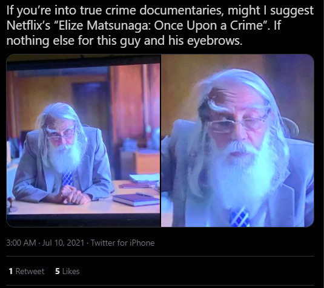324x288 pixels.
Task: View who retweeted via "1 Retweet"
Action: tap(27, 271)
